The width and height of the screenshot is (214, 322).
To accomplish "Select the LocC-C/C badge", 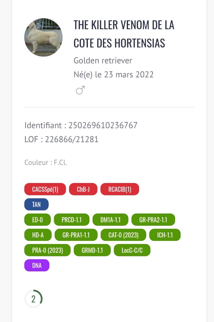I will [x=132, y=250].
